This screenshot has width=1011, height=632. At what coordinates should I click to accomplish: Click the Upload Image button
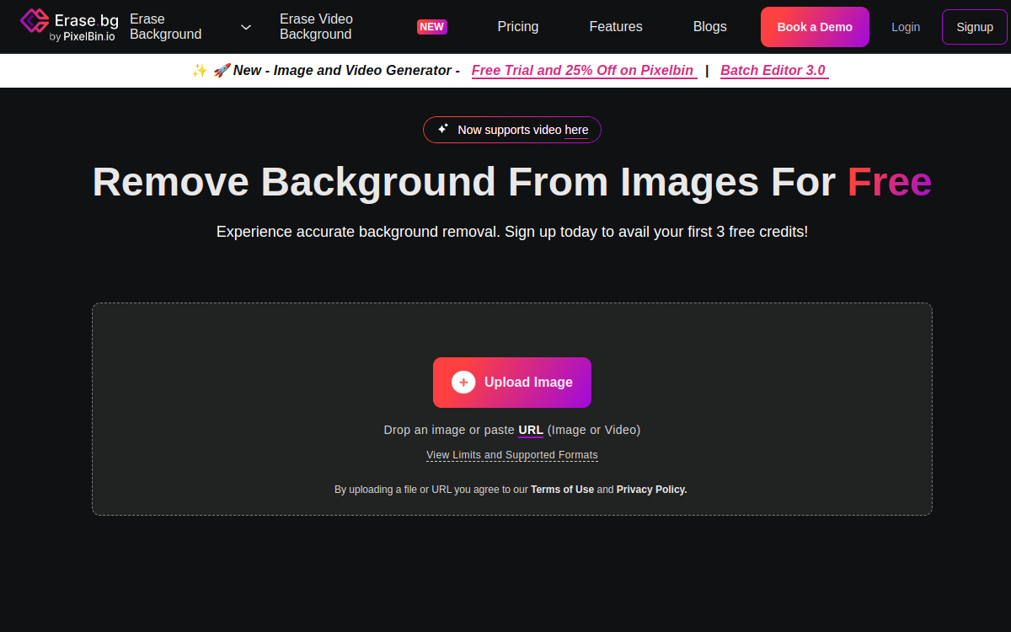click(x=512, y=383)
